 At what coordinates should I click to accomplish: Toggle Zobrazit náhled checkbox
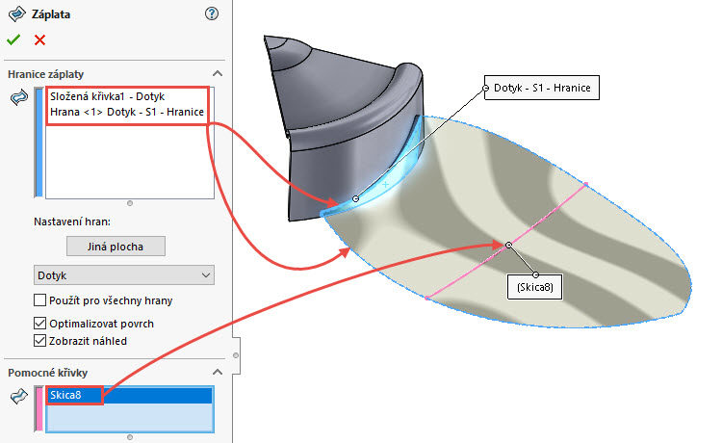39,341
